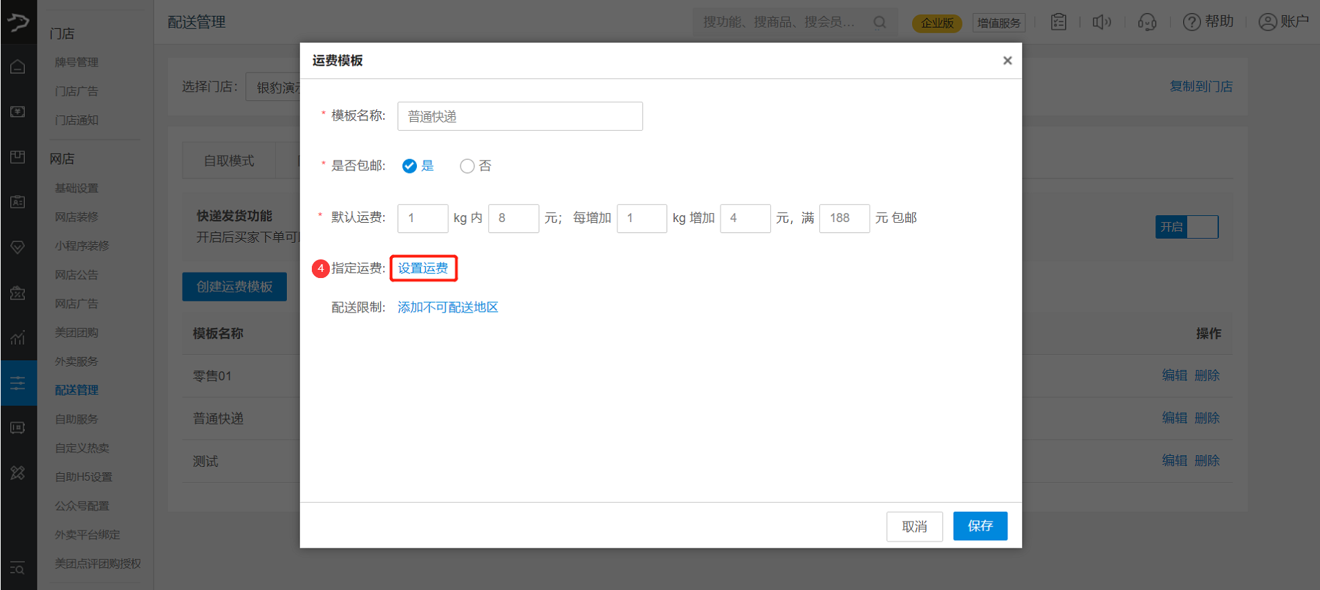Open the speaker announcement icon in top bar

point(1101,22)
